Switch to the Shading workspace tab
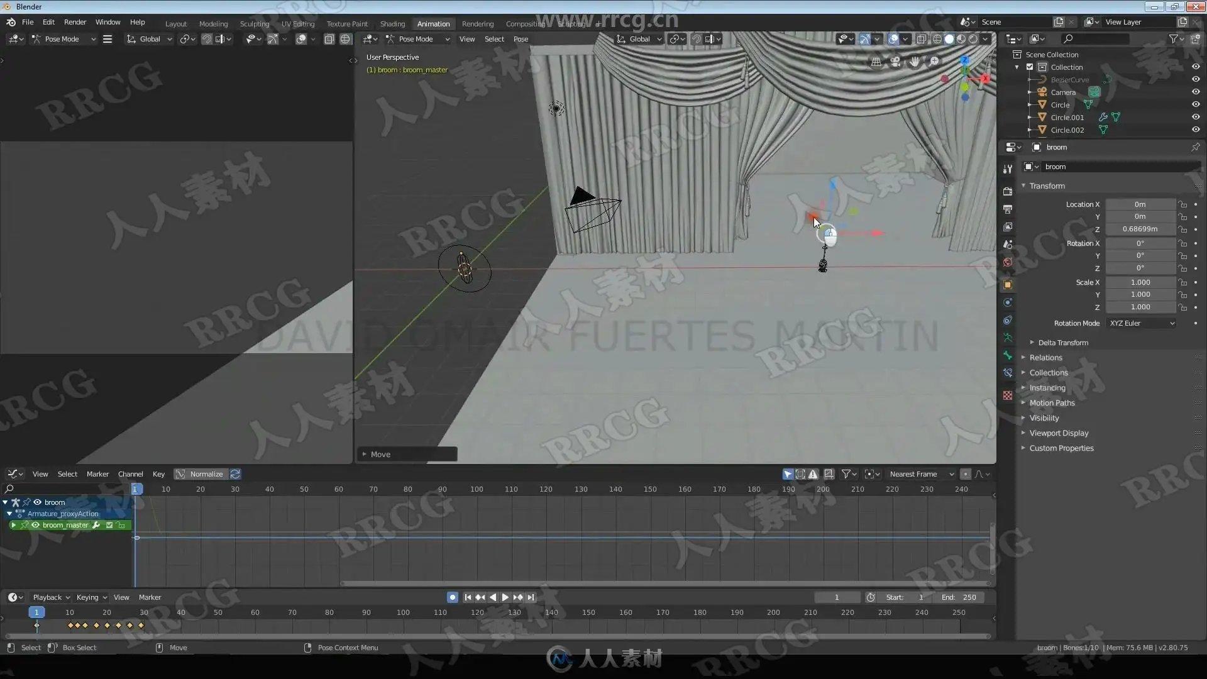1207x679 pixels. [x=392, y=24]
